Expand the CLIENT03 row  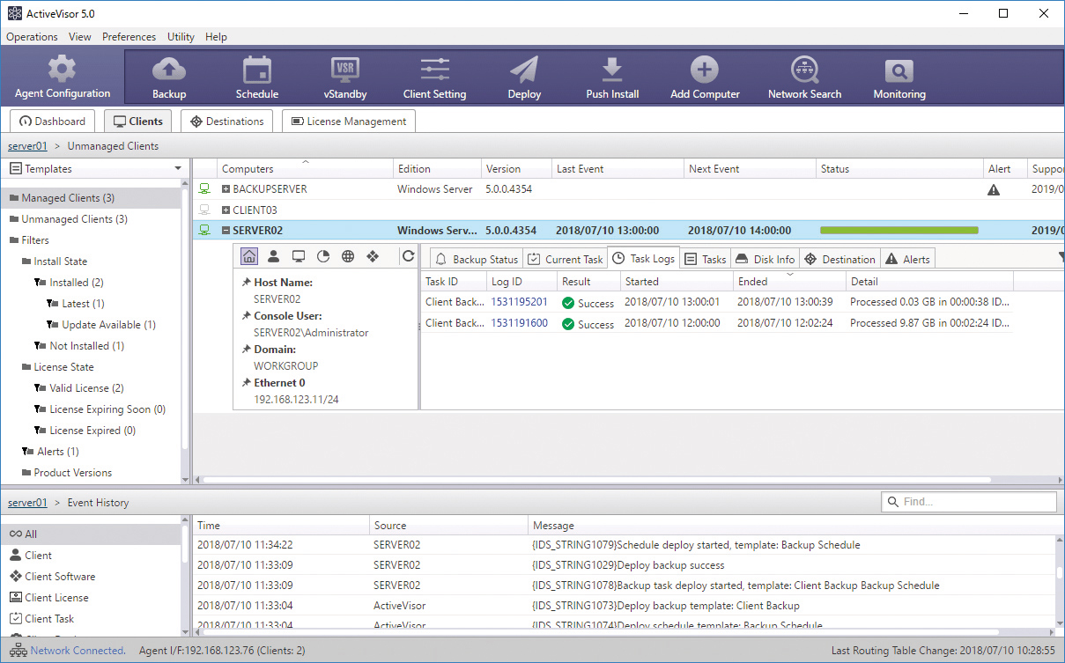tap(226, 210)
